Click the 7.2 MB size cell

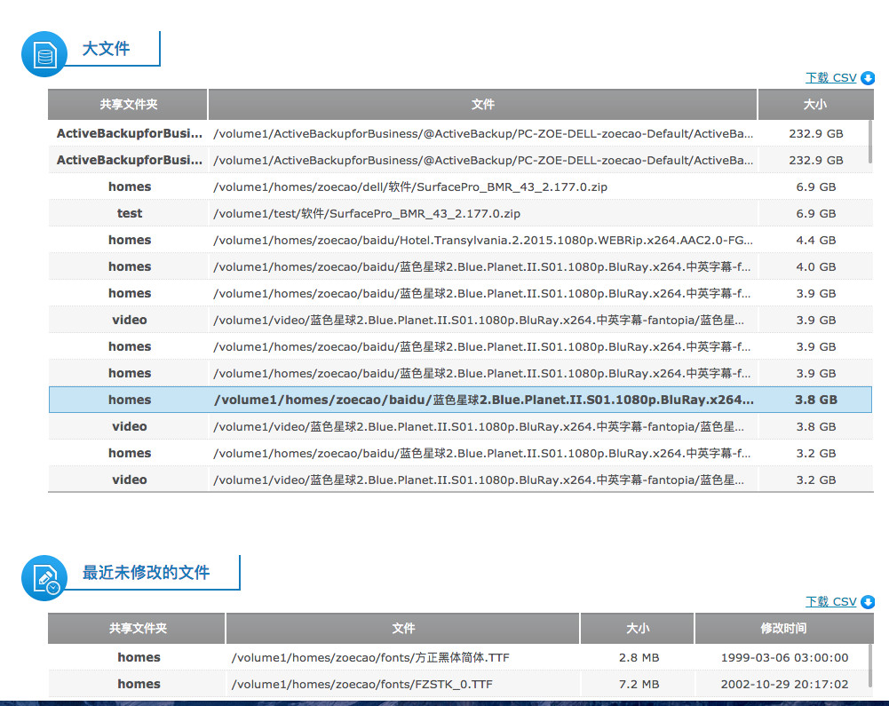(x=639, y=684)
